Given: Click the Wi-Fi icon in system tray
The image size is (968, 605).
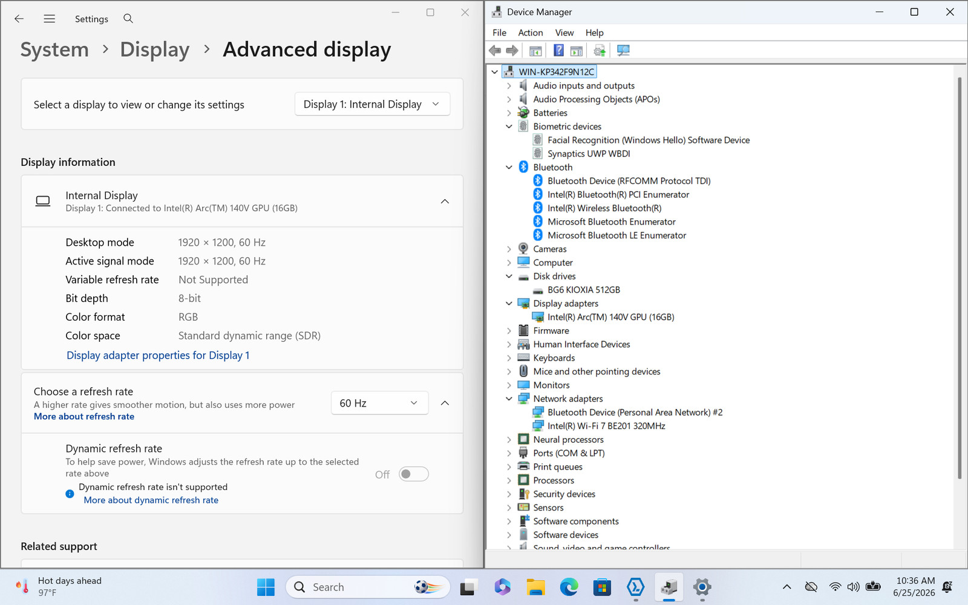Looking at the screenshot, I should click(x=835, y=587).
